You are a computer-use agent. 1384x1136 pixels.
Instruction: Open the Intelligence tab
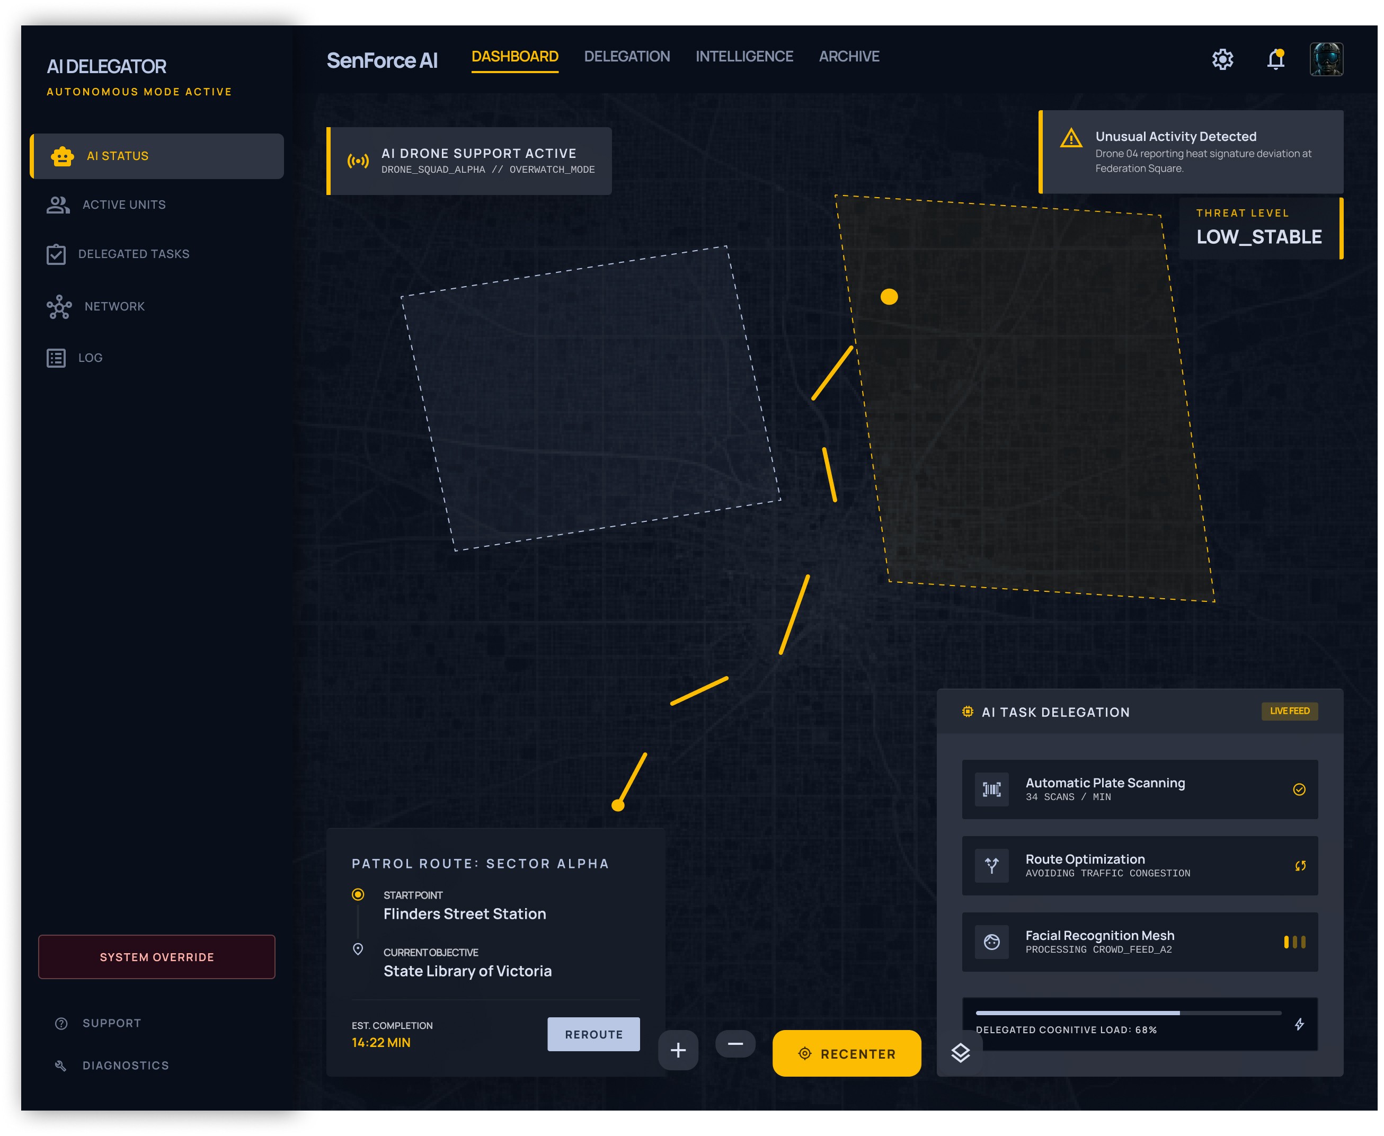(x=744, y=57)
